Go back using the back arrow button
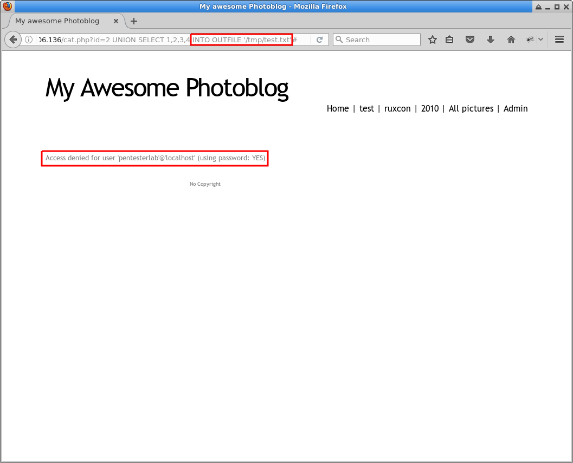This screenshot has height=463, width=573. [x=13, y=40]
